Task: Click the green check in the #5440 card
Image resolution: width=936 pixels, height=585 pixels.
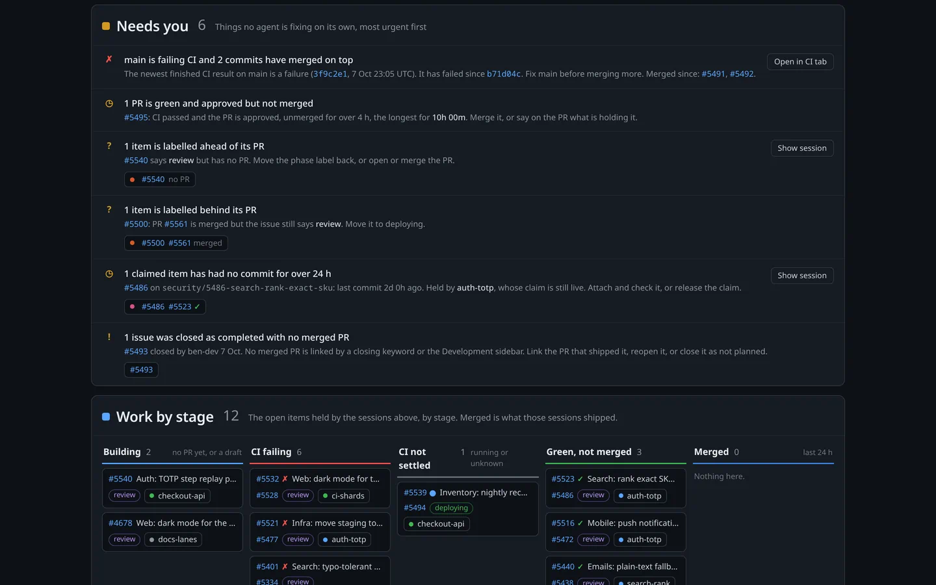Action: pos(580,567)
